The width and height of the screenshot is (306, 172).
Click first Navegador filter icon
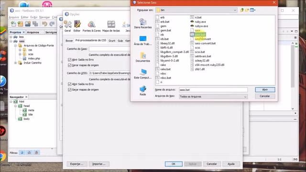(22, 152)
